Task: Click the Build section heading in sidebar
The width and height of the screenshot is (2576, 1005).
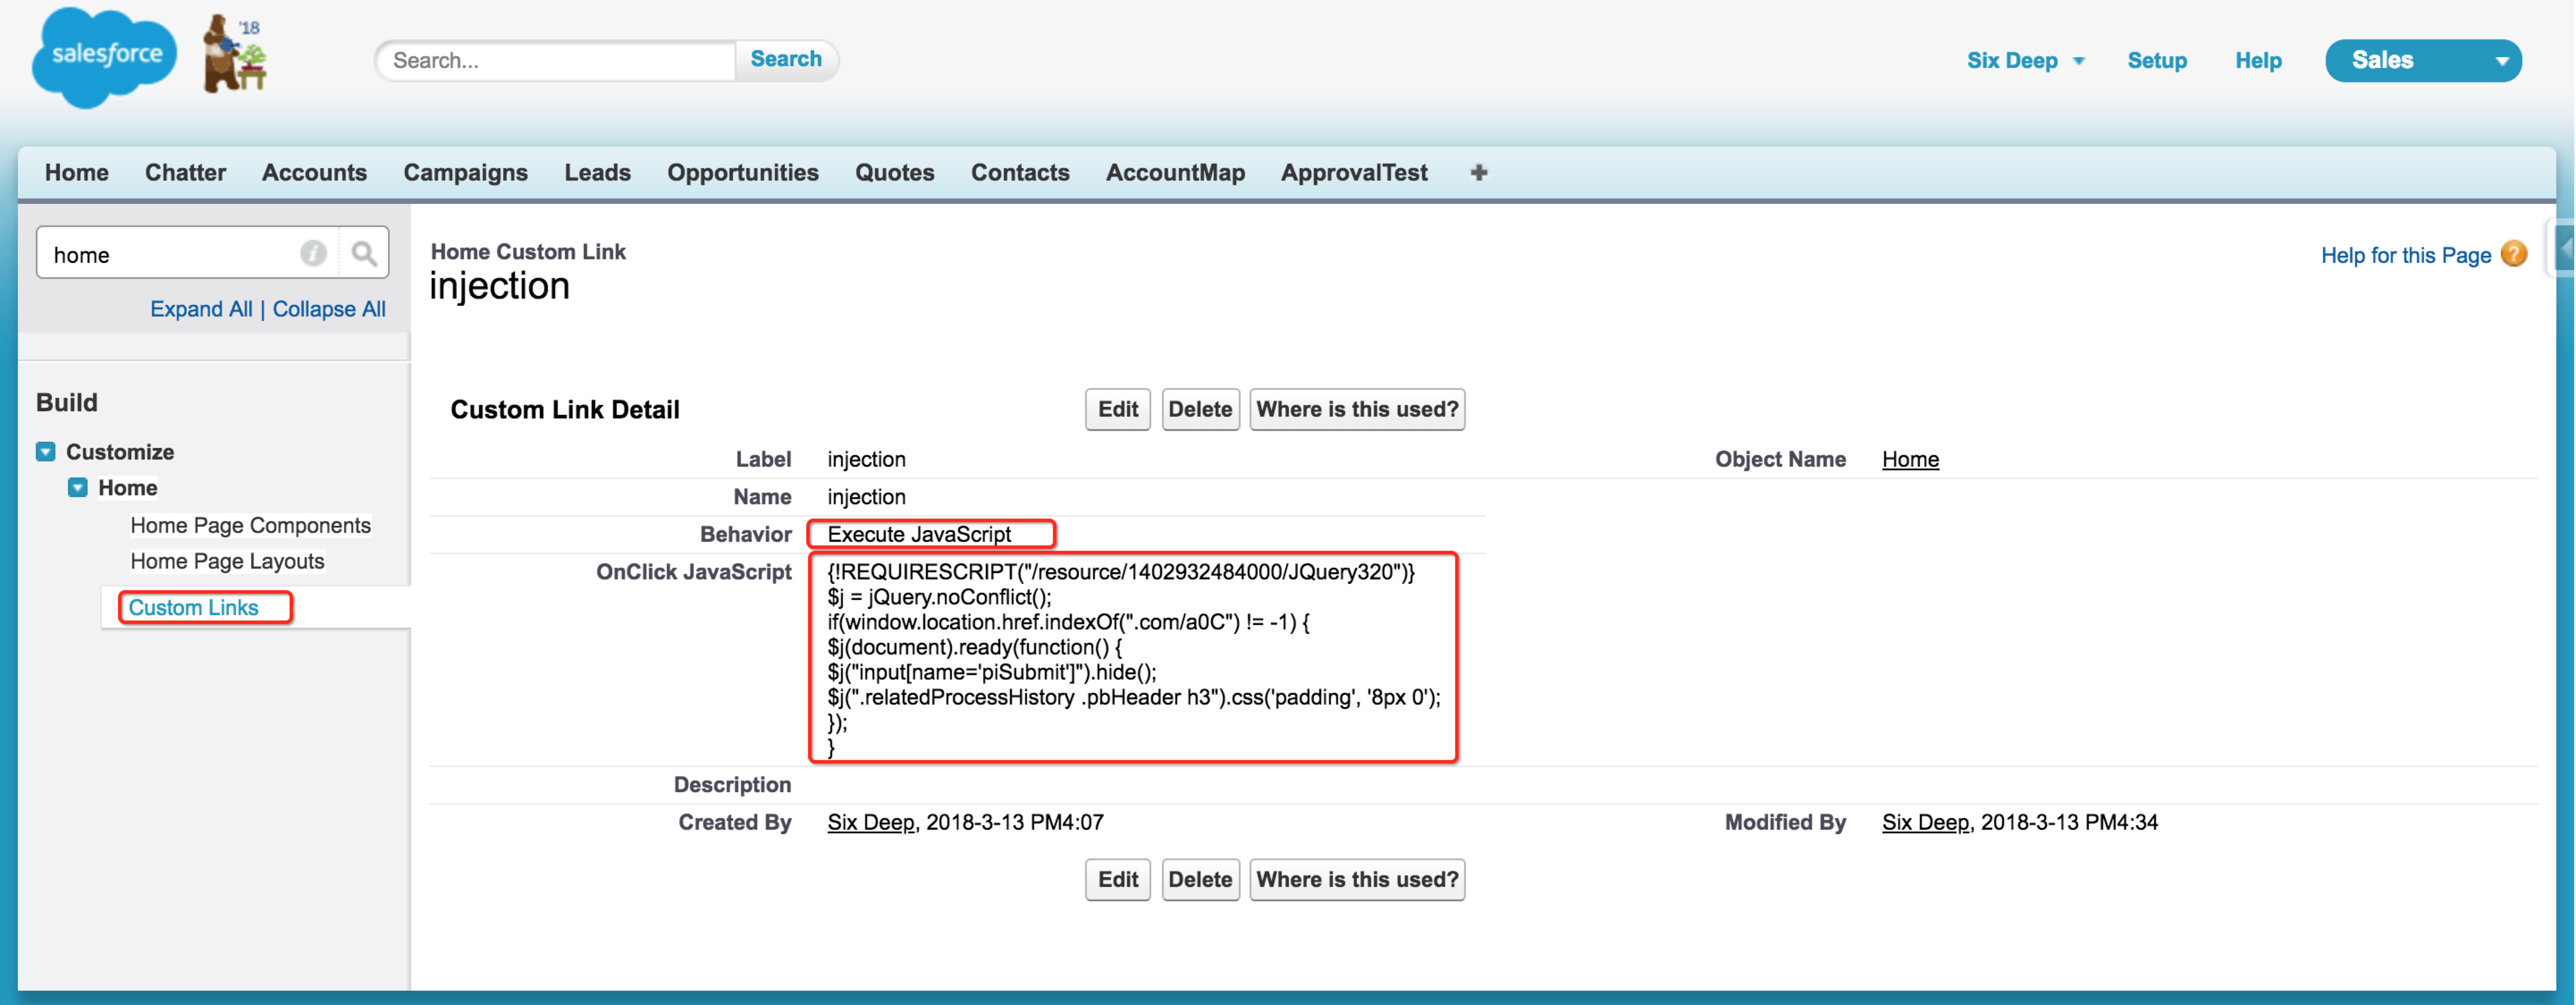Action: 67,402
